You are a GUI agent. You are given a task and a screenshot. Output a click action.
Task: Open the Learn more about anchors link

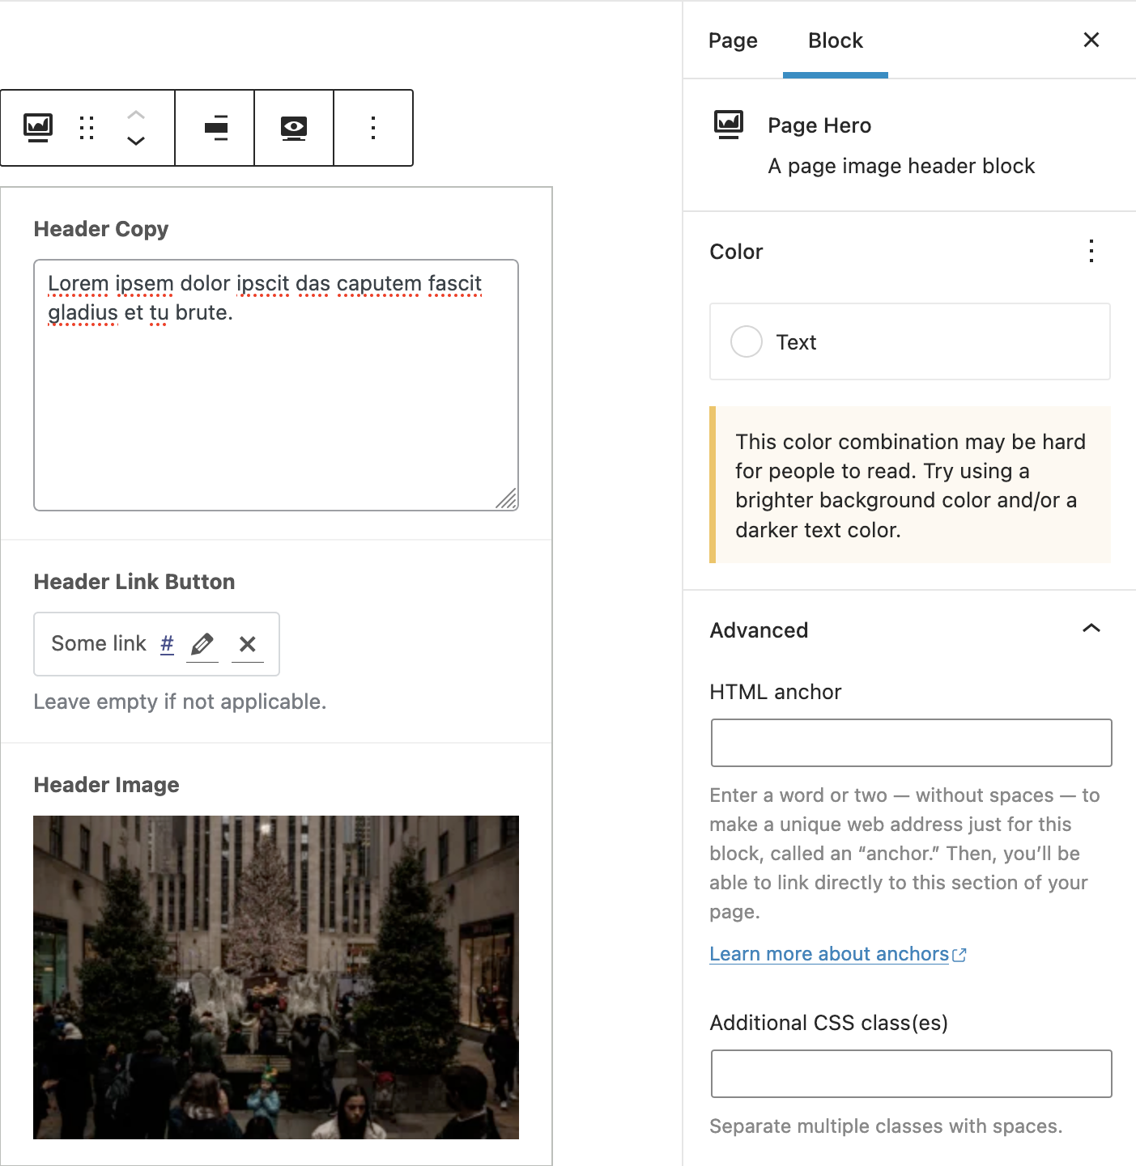[830, 953]
